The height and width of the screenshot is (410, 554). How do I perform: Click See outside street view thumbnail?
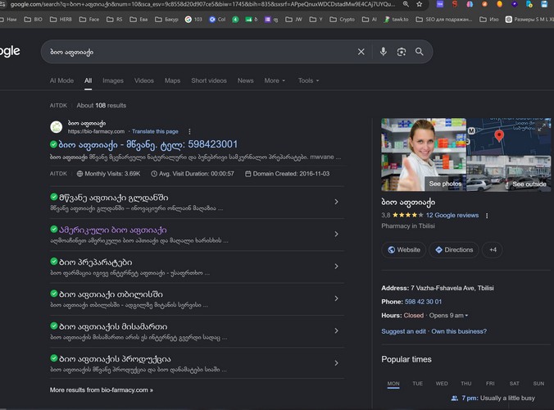pos(529,184)
